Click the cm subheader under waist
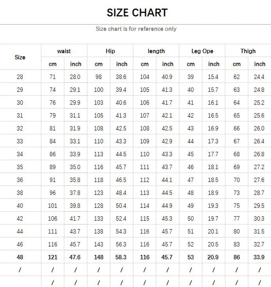The image size is (271, 287). pyautogui.click(x=53, y=64)
